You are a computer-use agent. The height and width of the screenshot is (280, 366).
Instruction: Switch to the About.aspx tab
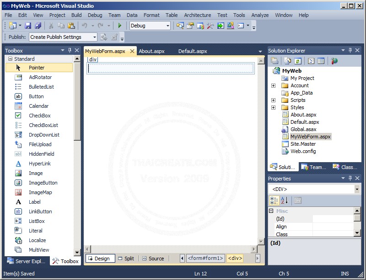coord(152,51)
